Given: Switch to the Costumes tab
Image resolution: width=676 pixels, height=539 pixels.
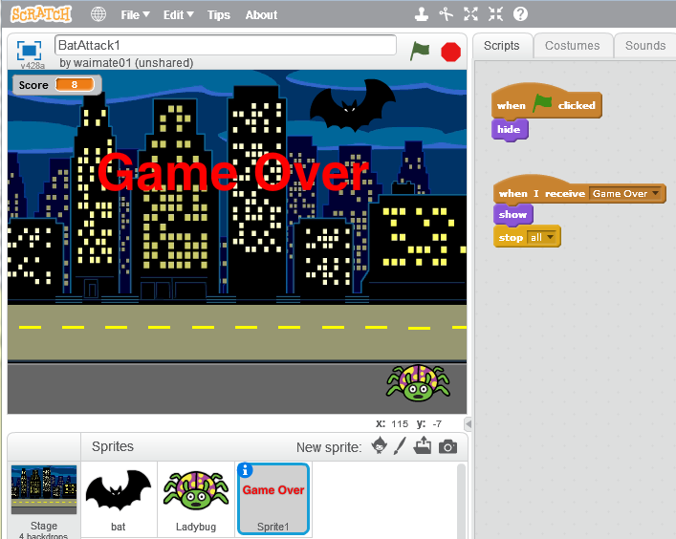Looking at the screenshot, I should click(572, 45).
